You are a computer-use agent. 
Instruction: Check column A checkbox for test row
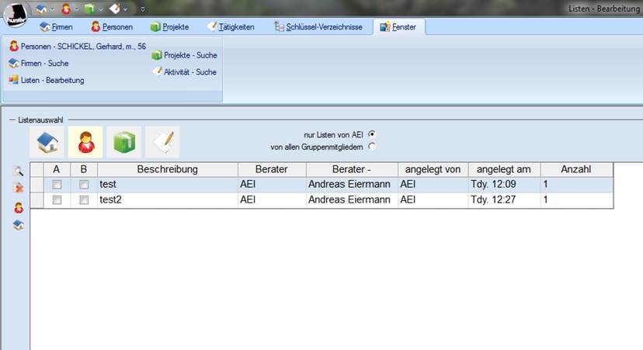57,185
